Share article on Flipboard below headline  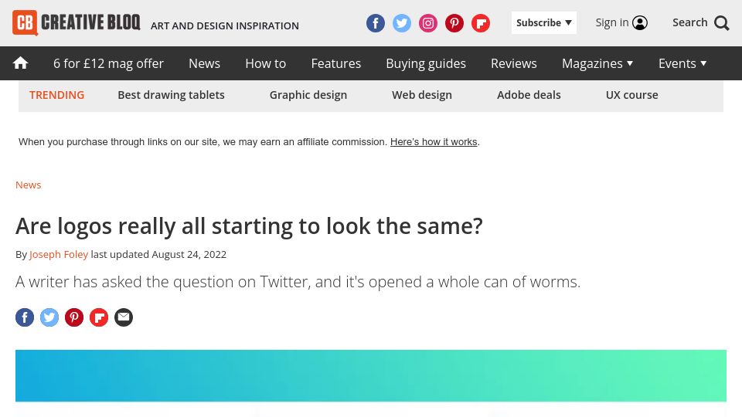99,317
